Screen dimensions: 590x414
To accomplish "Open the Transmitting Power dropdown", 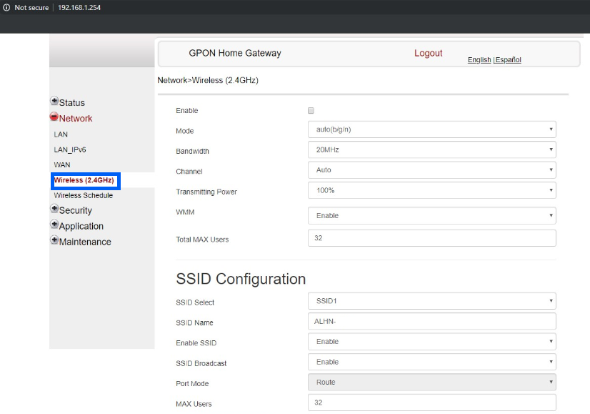I will point(432,191).
